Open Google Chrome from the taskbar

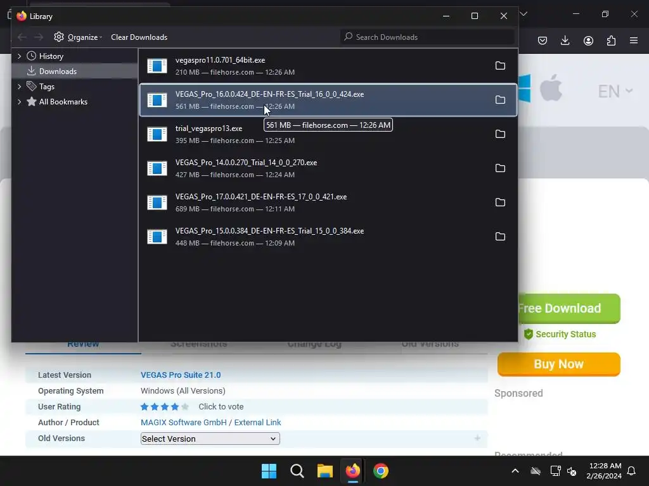click(x=381, y=471)
